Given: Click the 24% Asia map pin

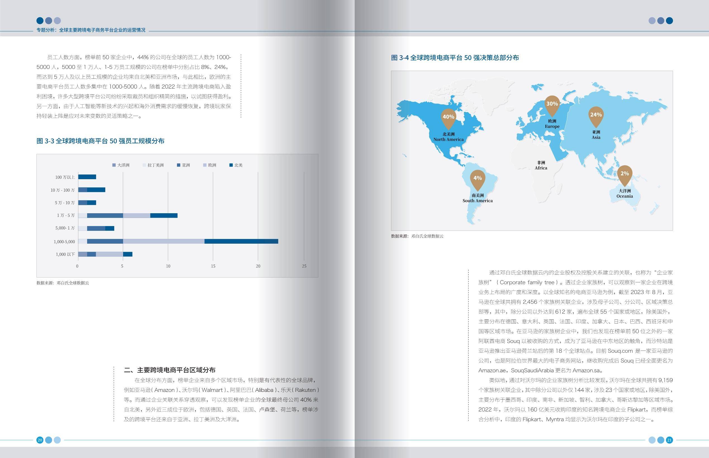Looking at the screenshot, I should 596,117.
